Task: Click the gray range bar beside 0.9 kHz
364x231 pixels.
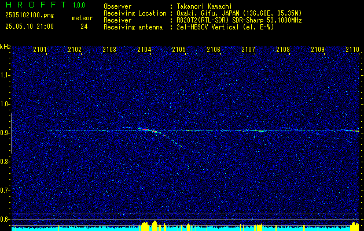Action: pos(11,133)
